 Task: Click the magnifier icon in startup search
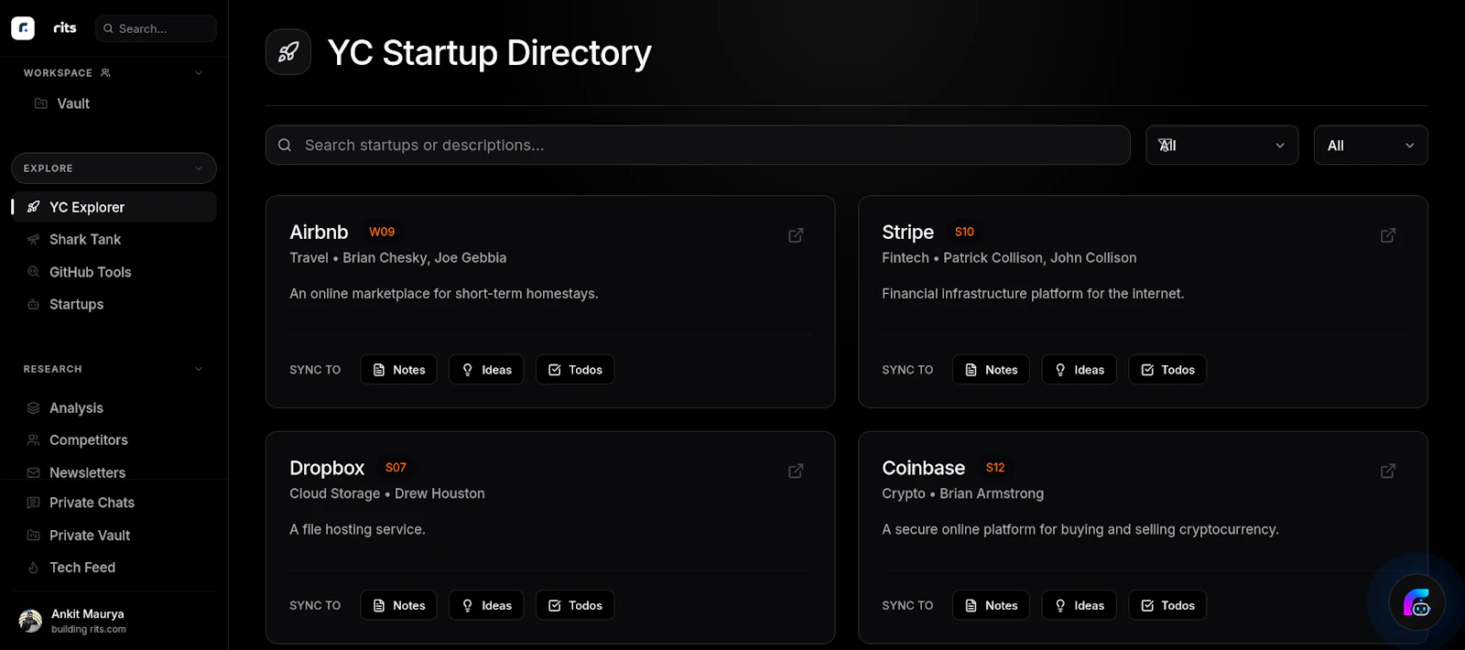(x=285, y=145)
